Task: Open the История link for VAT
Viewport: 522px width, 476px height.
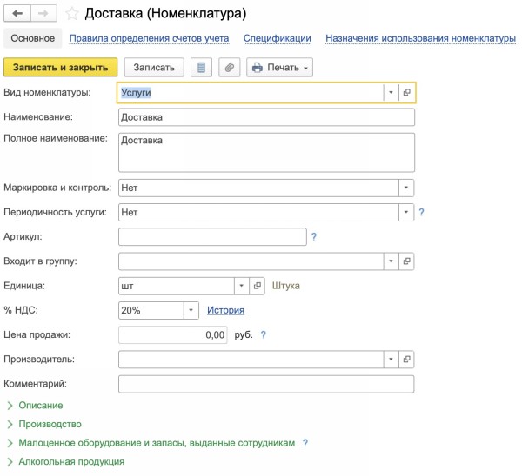Action: pyautogui.click(x=225, y=310)
